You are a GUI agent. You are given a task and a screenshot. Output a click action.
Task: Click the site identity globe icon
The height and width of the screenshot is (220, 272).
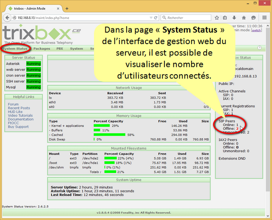14,18
